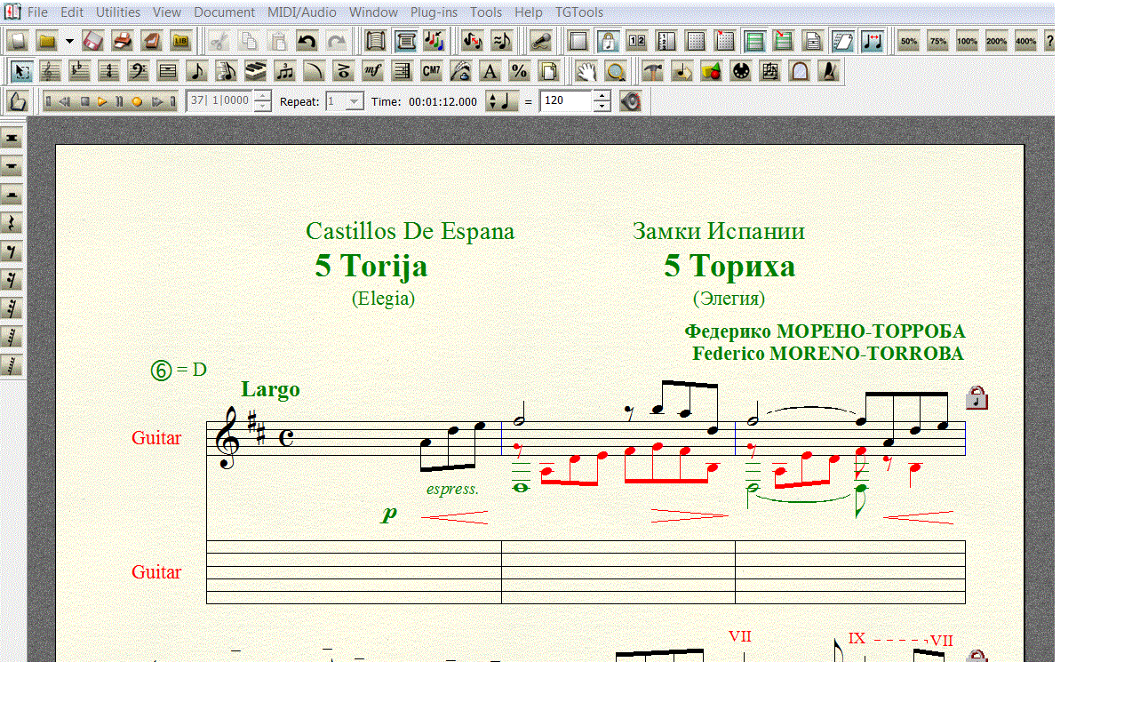Select the Ossia tool
The width and height of the screenshot is (1132, 726).
click(769, 72)
